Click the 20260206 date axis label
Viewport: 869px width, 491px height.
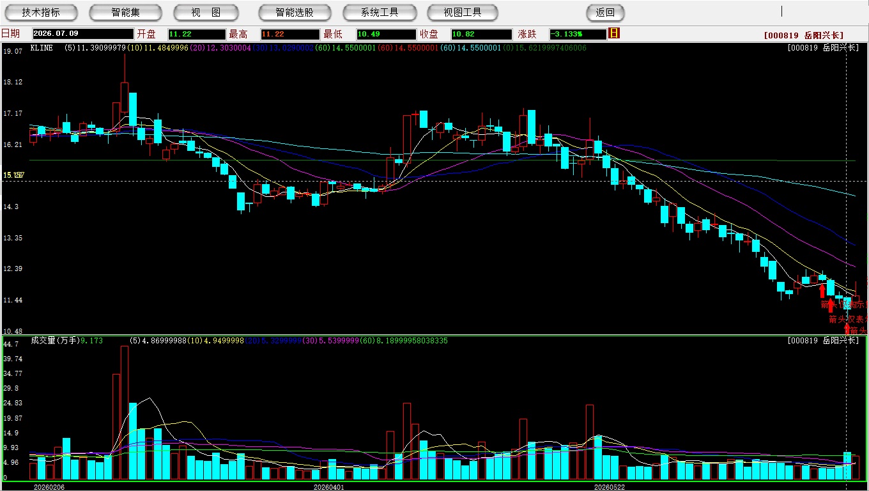point(49,487)
